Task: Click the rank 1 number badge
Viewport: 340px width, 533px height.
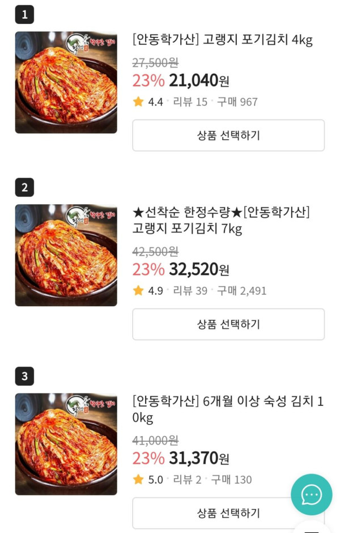Action: [24, 15]
